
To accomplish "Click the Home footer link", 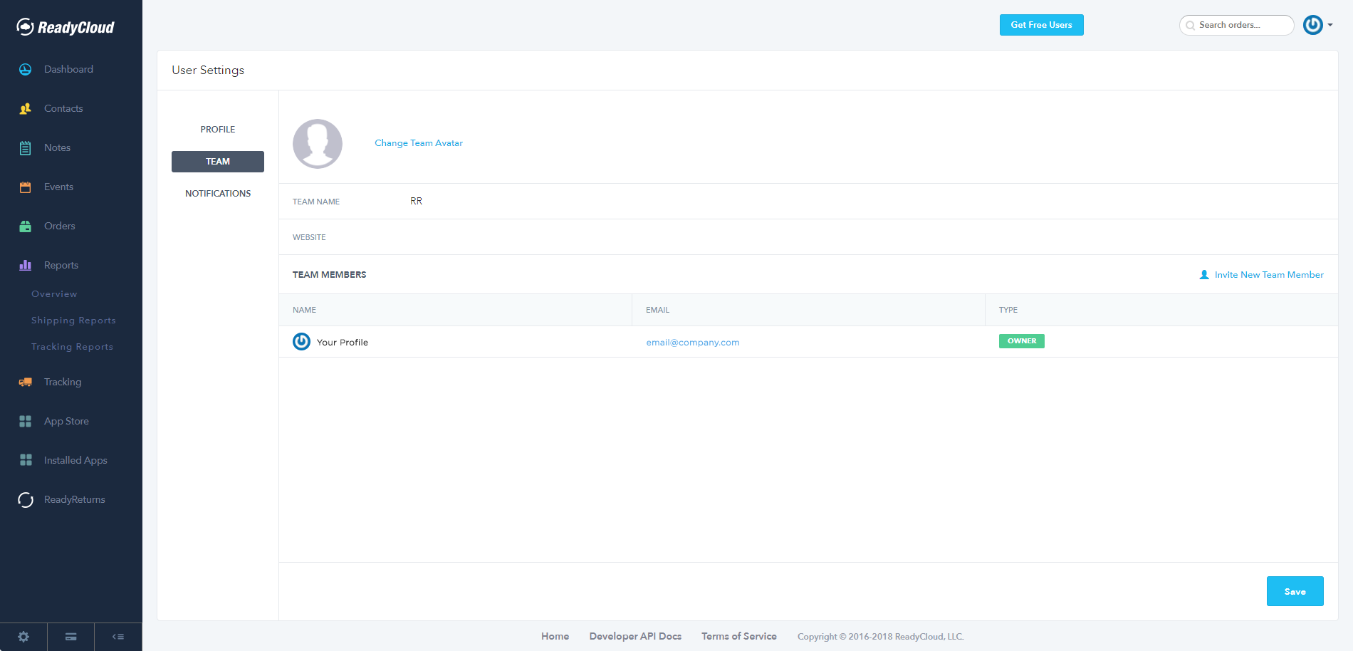I will 555,636.
